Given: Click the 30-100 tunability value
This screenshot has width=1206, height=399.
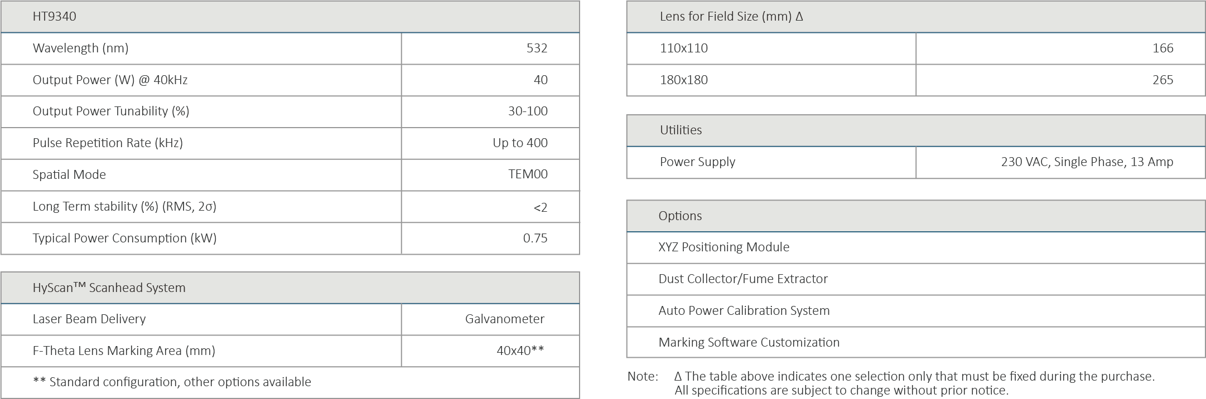Looking at the screenshot, I should point(527,111).
